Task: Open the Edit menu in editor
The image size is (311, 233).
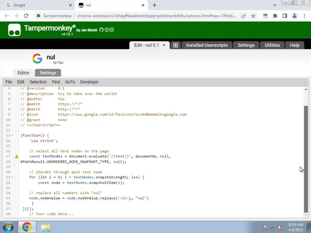Action: coord(21,82)
